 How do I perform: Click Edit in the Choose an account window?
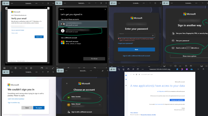click(x=60, y=71)
